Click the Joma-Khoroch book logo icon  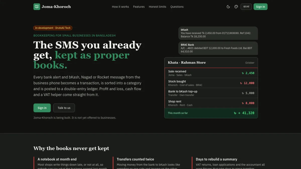click(37, 7)
